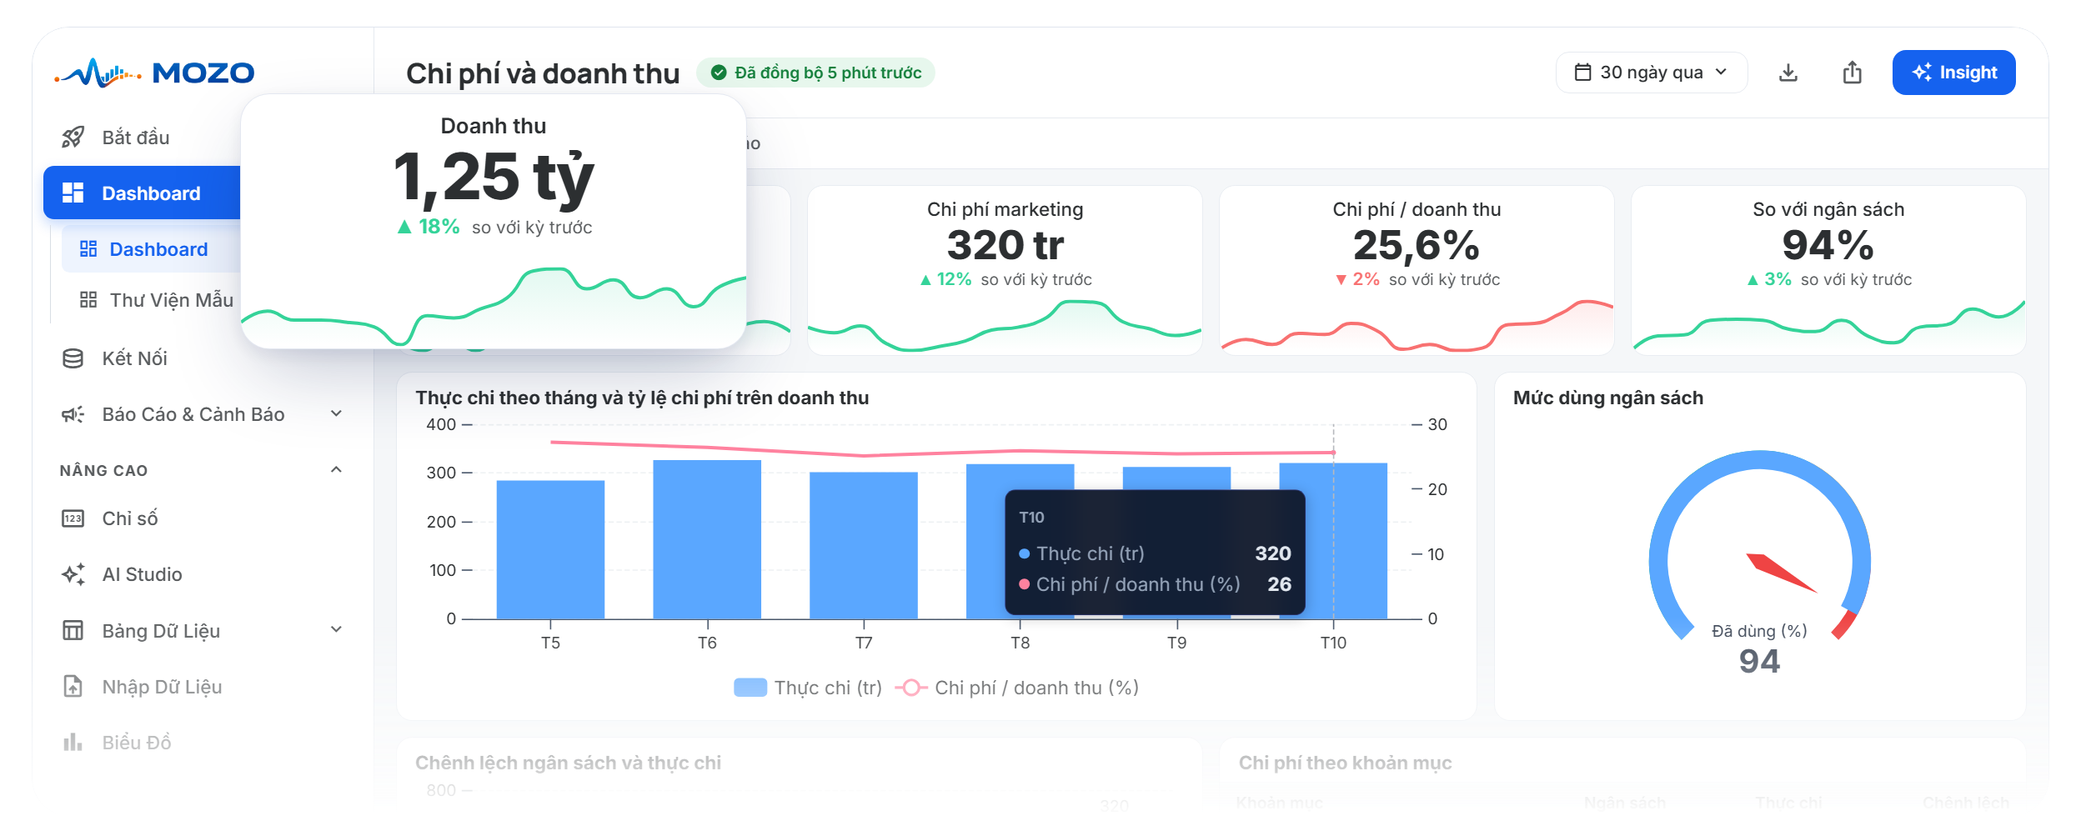Open the Insight button
The image size is (2081, 816).
(x=1953, y=73)
